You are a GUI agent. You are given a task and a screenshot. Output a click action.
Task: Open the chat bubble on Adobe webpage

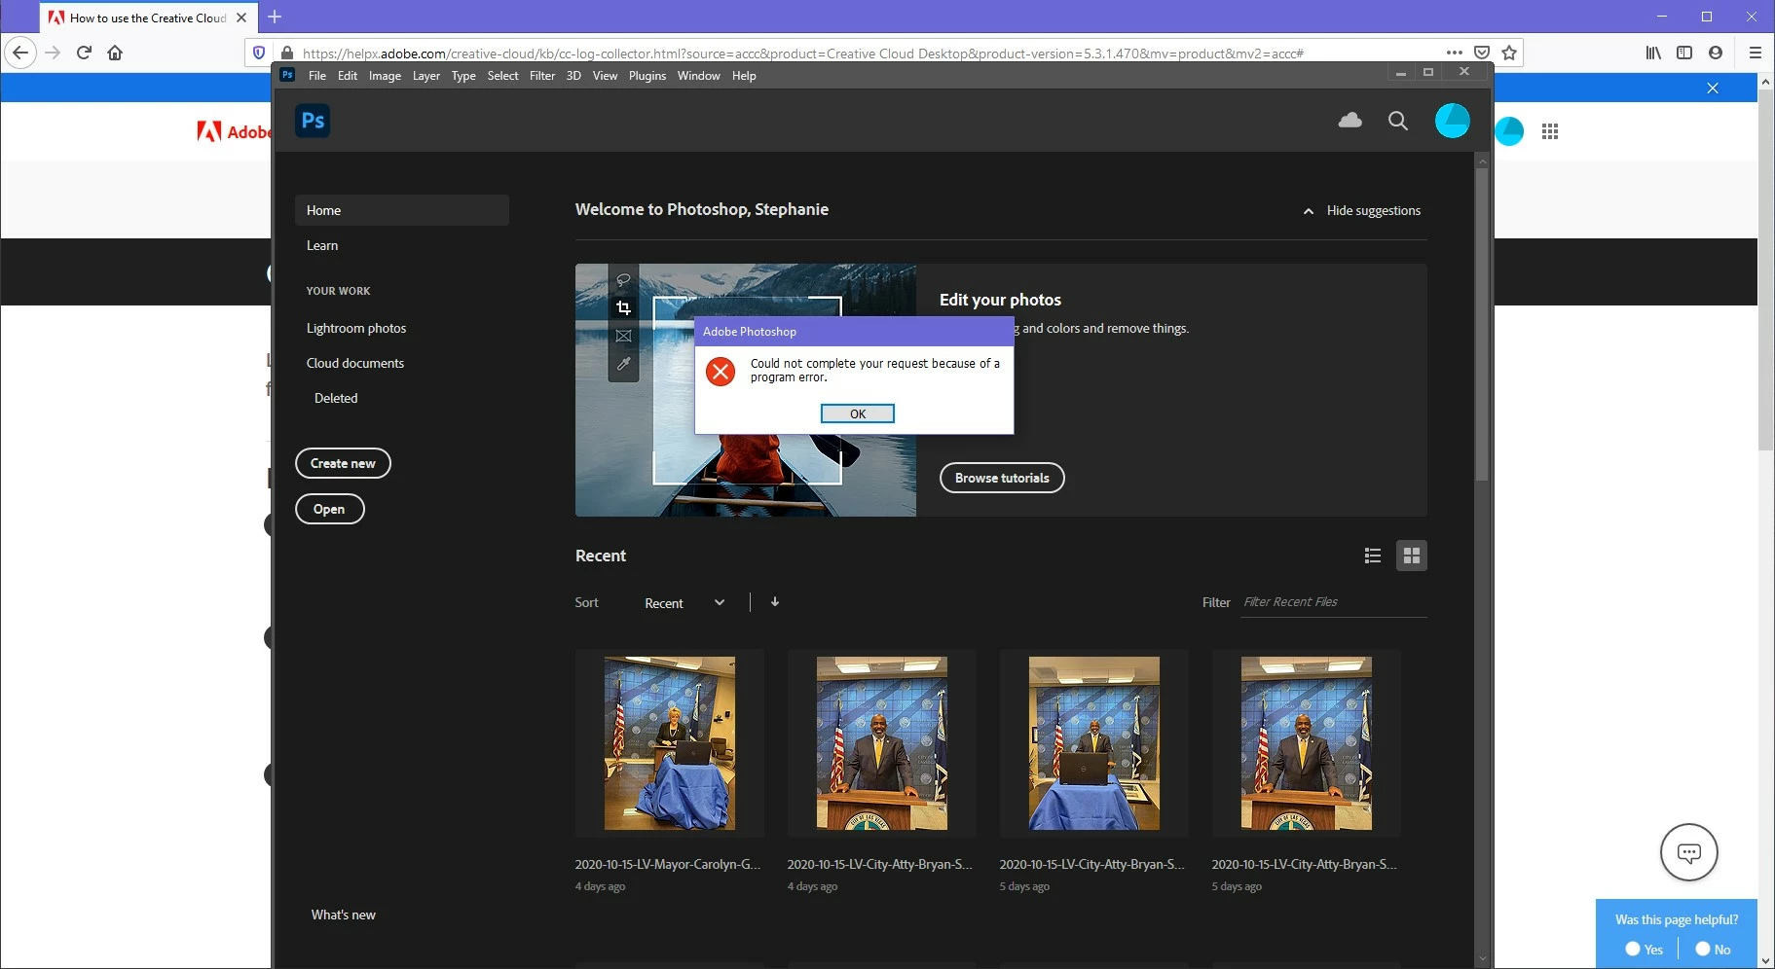(1689, 852)
